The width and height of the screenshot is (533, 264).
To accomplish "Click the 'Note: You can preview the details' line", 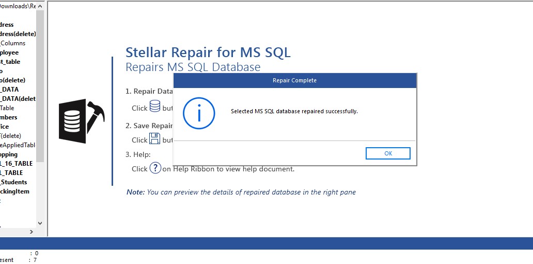I will pyautogui.click(x=241, y=192).
